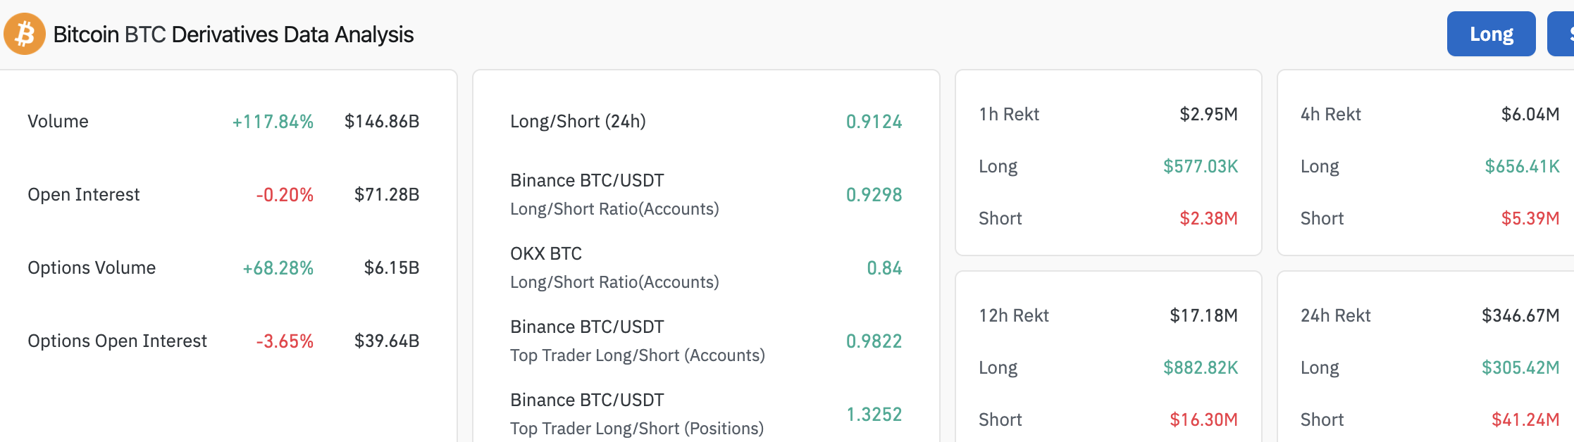Image resolution: width=1574 pixels, height=442 pixels.
Task: Click the 24h Rekt long value $305.42M
Action: pos(1520,368)
